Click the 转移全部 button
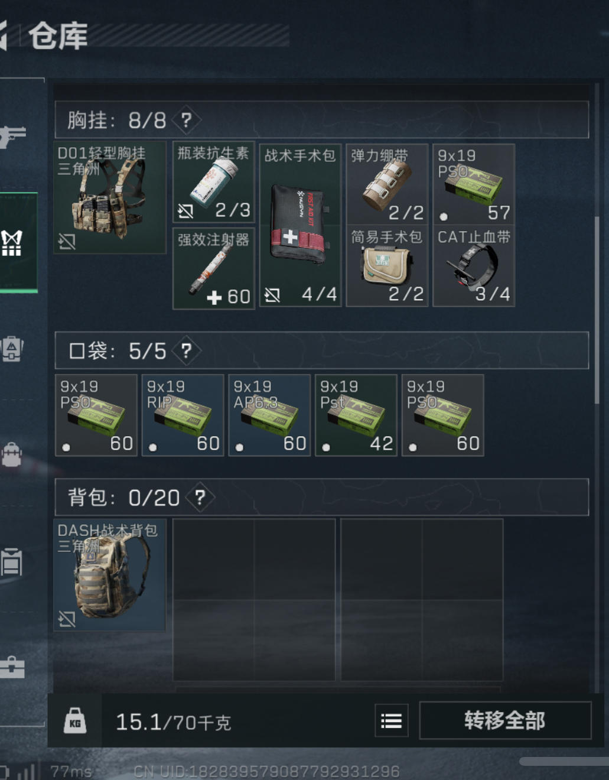The image size is (609, 780). coord(505,720)
